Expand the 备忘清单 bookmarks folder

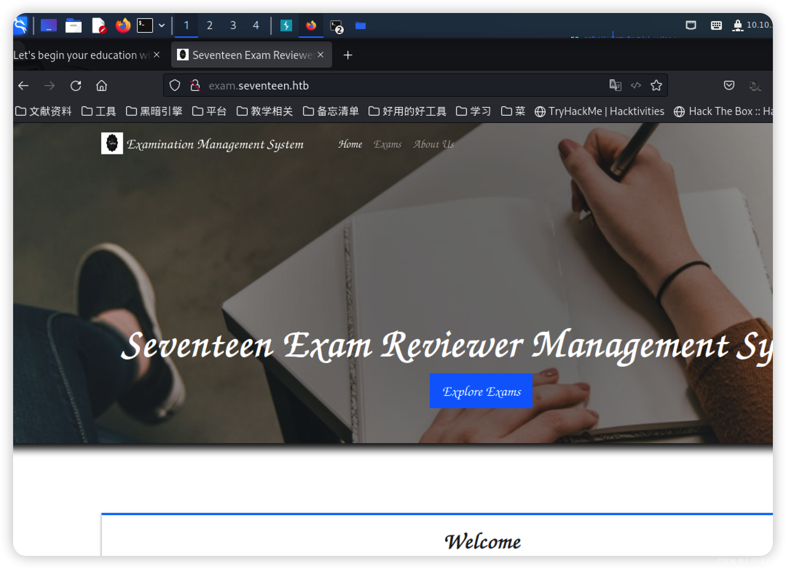pyautogui.click(x=331, y=111)
